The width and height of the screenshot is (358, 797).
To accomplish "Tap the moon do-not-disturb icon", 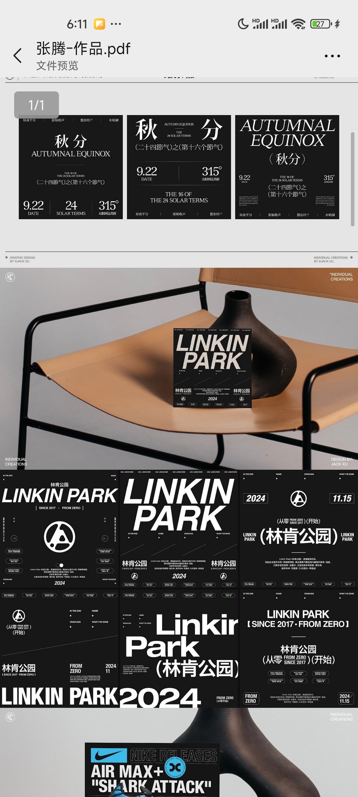I will 243,24.
